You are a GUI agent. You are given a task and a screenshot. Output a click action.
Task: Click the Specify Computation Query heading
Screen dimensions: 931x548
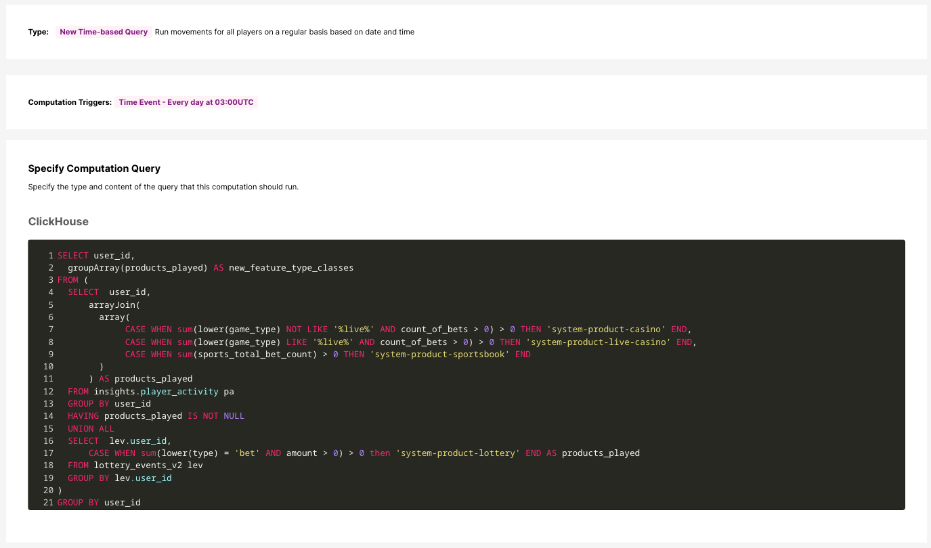[x=94, y=168]
